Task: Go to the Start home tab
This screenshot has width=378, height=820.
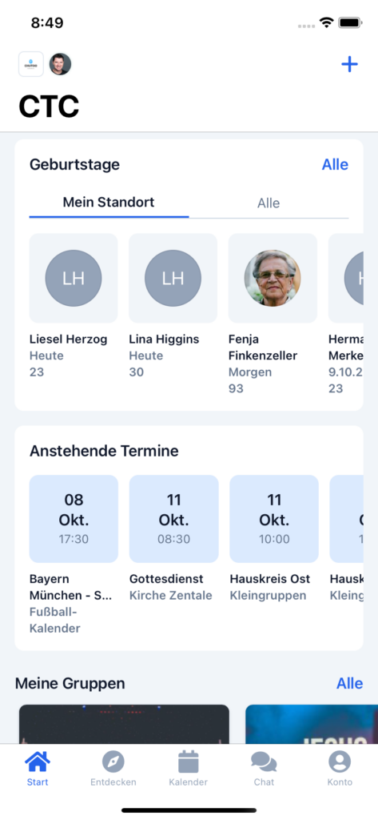Action: [38, 768]
